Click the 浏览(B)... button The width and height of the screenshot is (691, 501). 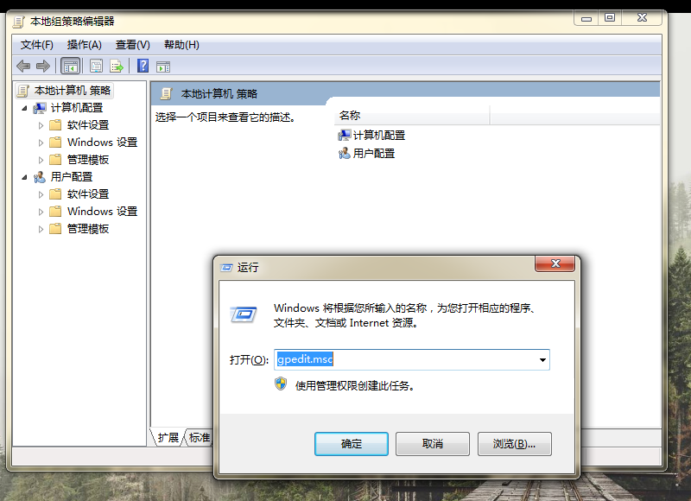coord(514,444)
